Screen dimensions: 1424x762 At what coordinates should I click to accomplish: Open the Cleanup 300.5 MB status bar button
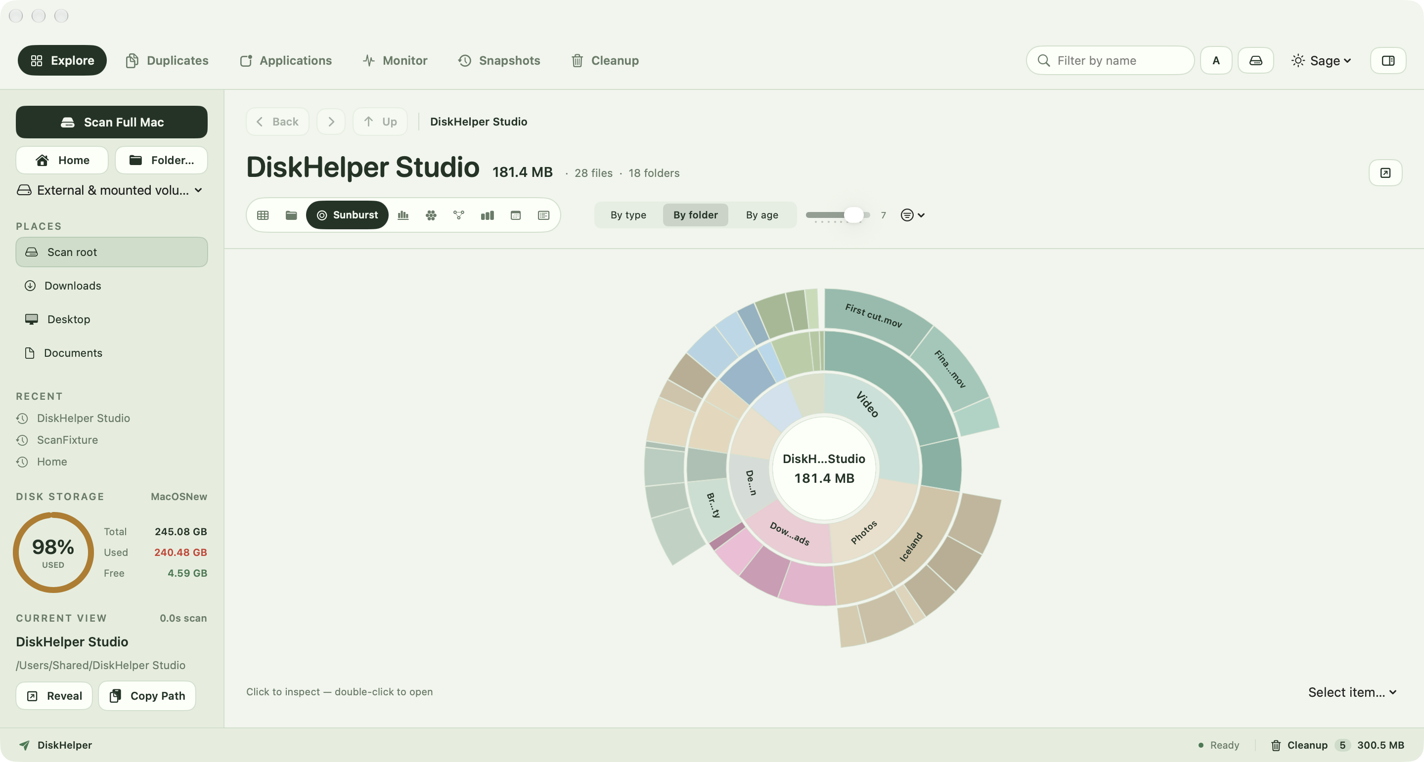click(1337, 745)
